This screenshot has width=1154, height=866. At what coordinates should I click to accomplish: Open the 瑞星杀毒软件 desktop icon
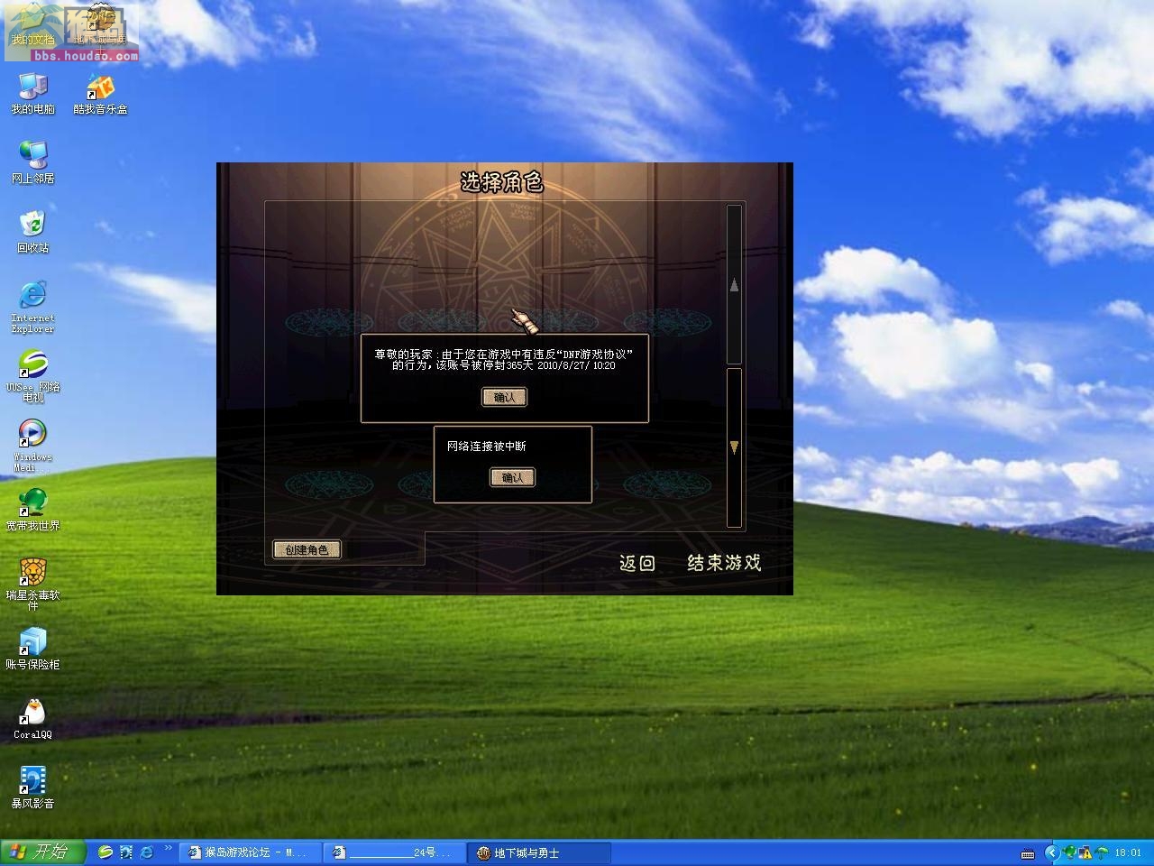click(33, 584)
